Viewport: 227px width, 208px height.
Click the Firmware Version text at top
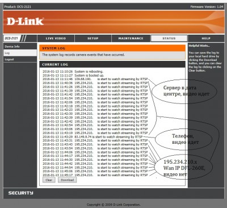[207, 7]
